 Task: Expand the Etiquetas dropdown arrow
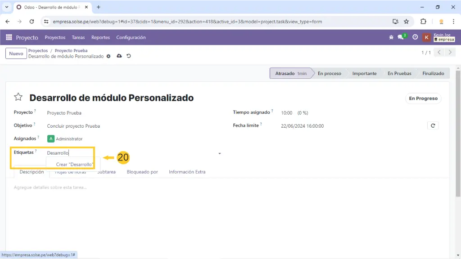220,154
